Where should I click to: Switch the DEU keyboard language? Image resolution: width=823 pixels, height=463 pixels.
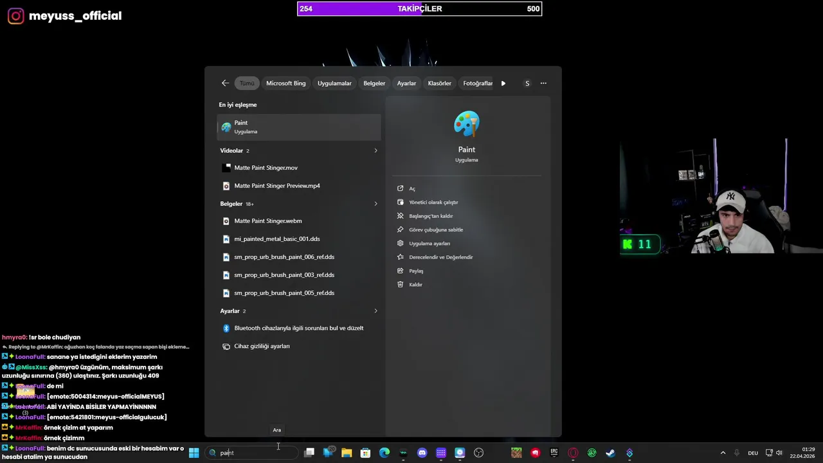(x=753, y=453)
